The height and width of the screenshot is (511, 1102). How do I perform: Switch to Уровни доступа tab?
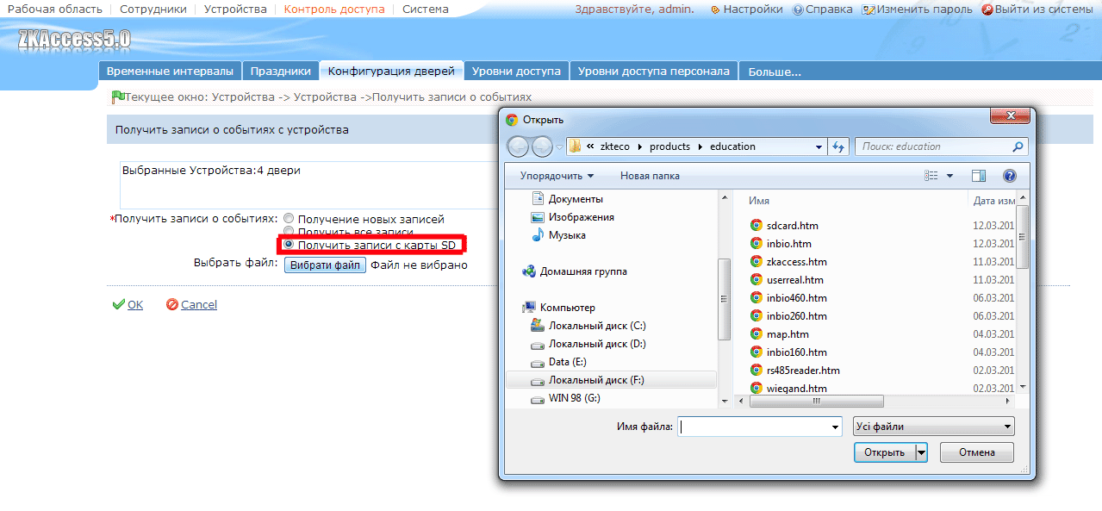(516, 72)
